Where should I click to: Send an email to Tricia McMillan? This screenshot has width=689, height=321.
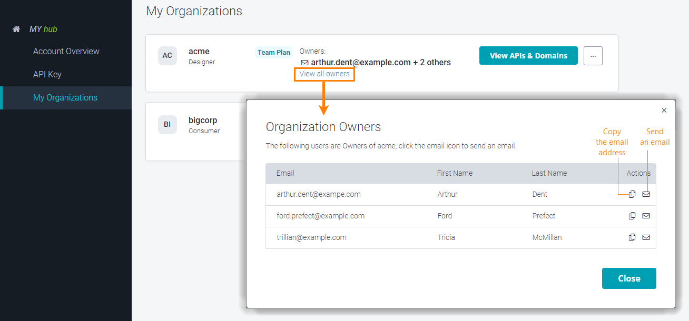coord(646,237)
